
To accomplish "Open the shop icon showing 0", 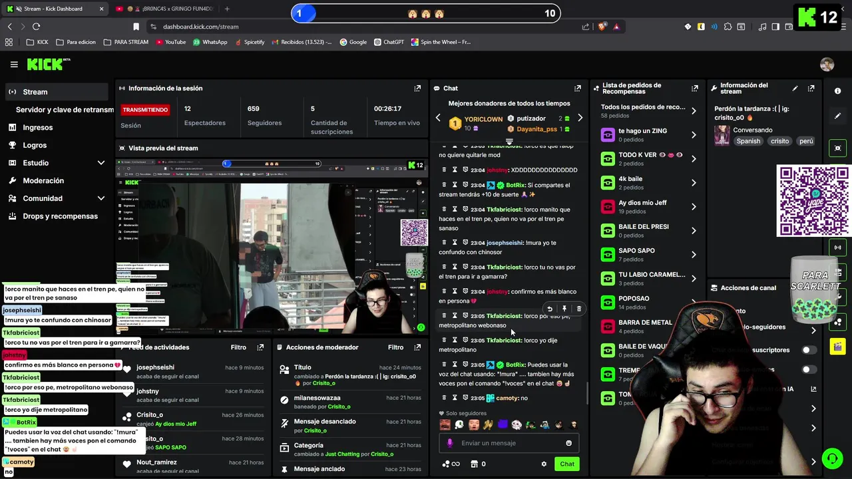I will pos(478,464).
